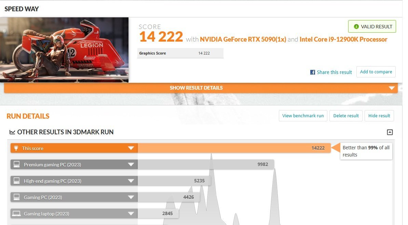Click the Graphics Score label
The width and height of the screenshot is (408, 225).
pyautogui.click(x=152, y=53)
